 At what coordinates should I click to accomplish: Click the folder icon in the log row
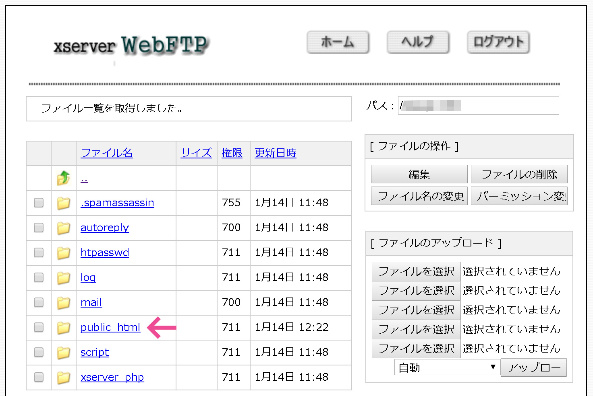[63, 278]
